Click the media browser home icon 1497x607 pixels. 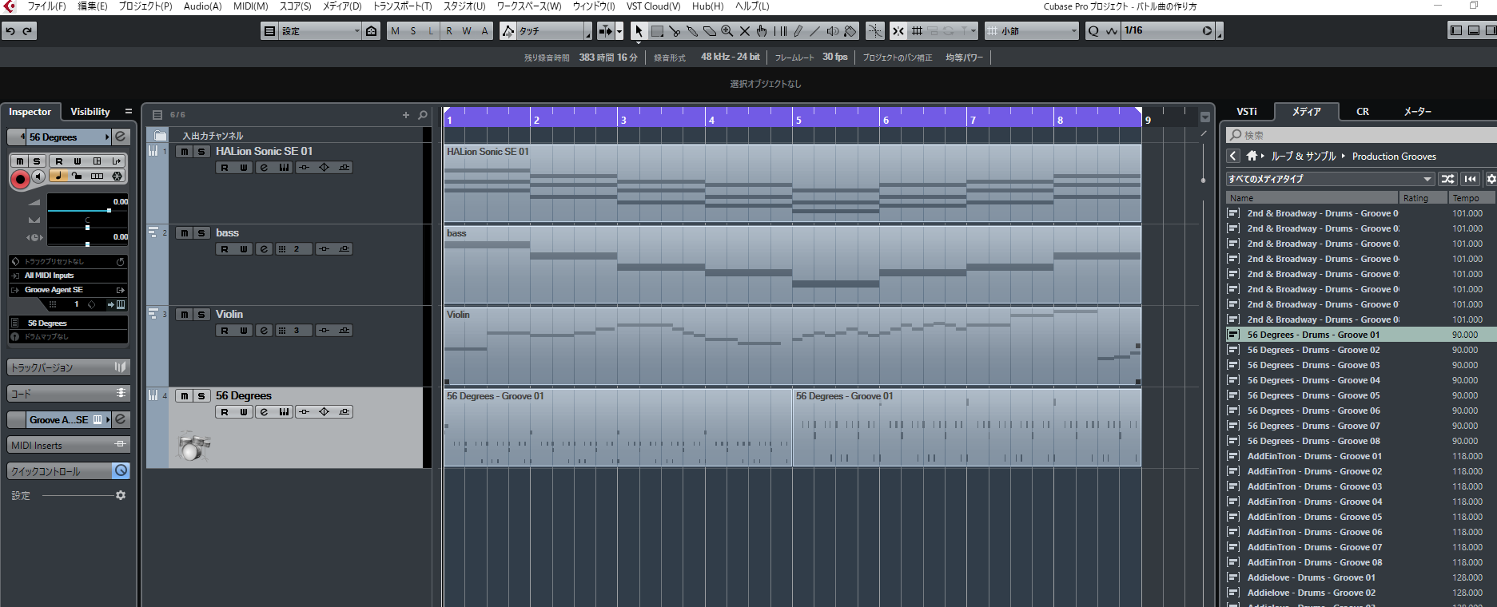point(1252,156)
